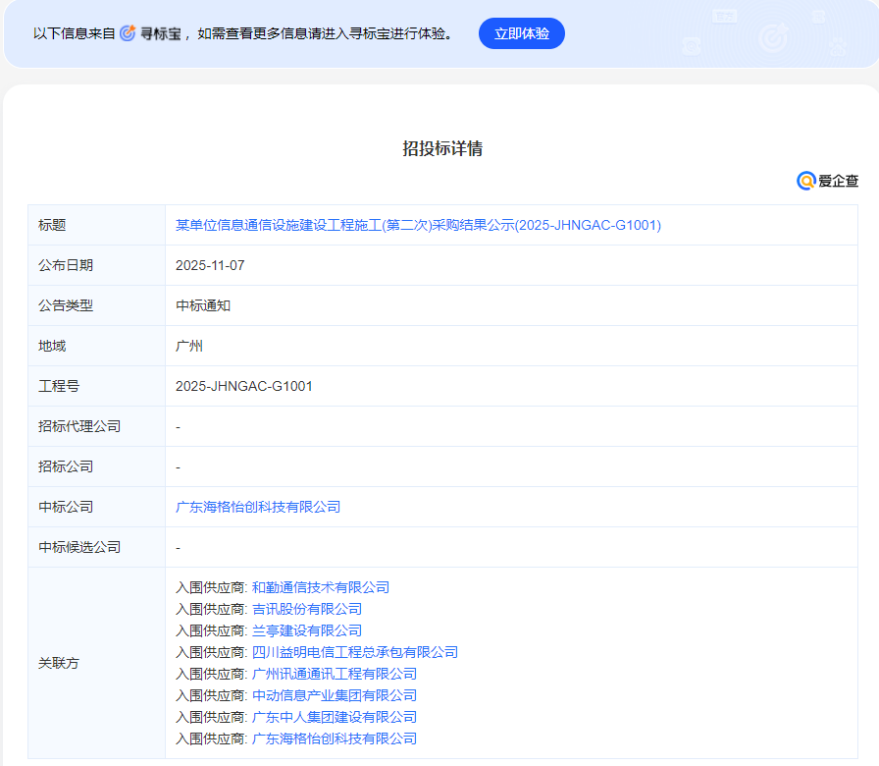Click the 广东中人集团建设有限公司 link
Image resolution: width=879 pixels, height=766 pixels.
click(x=335, y=717)
